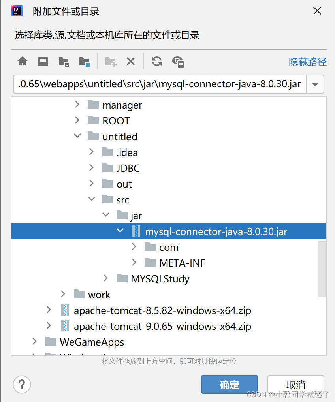Click the New Folder icon
This screenshot has height=402, width=335.
pyautogui.click(x=111, y=61)
